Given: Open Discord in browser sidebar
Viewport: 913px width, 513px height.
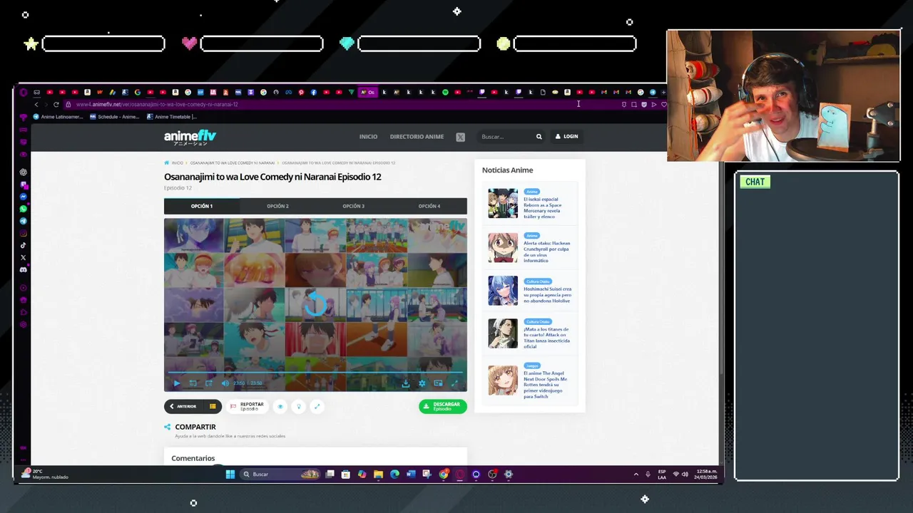Looking at the screenshot, I should [x=24, y=269].
